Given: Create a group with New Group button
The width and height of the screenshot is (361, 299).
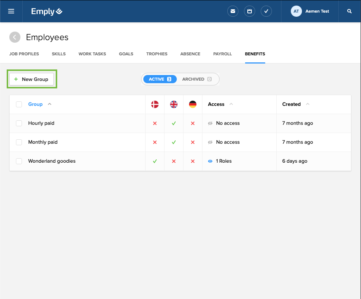Looking at the screenshot, I should pyautogui.click(x=32, y=79).
